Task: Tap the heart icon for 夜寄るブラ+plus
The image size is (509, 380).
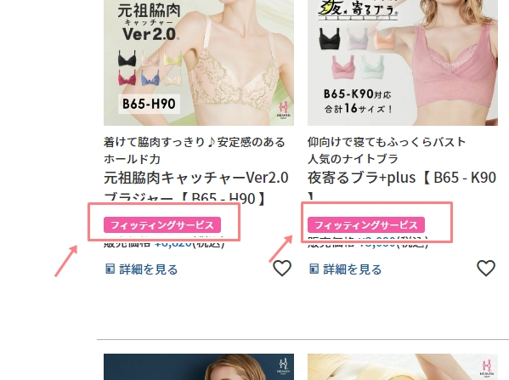Action: (486, 269)
